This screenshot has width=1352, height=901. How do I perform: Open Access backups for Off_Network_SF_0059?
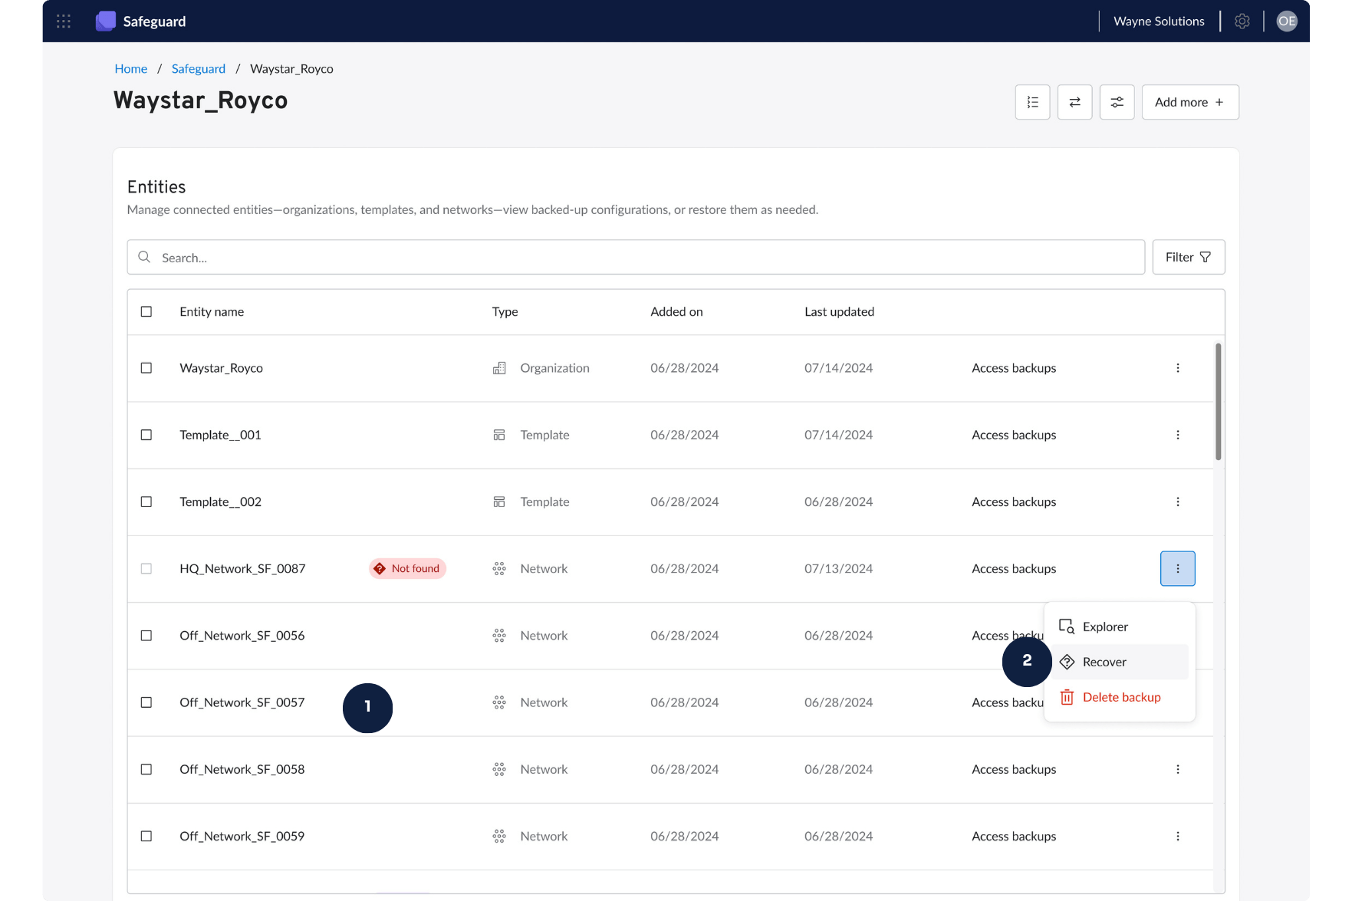coord(1014,836)
